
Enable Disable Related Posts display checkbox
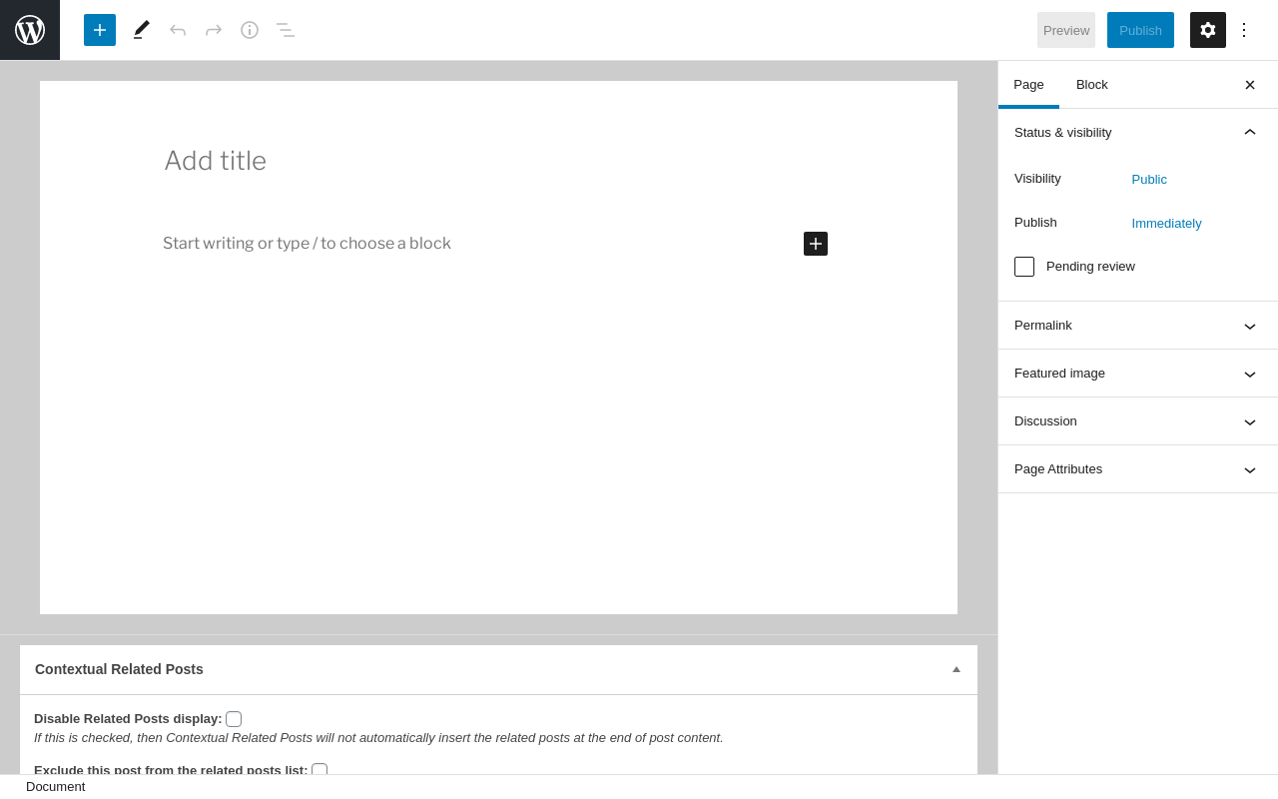click(x=234, y=719)
